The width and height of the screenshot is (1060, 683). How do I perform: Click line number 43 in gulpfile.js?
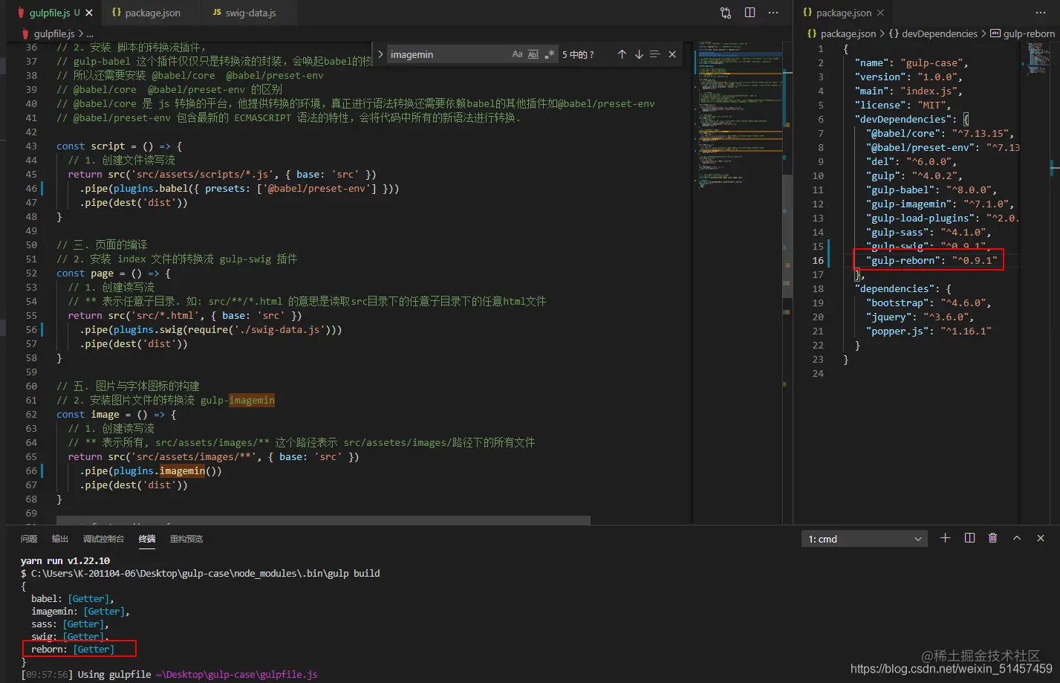coord(31,146)
